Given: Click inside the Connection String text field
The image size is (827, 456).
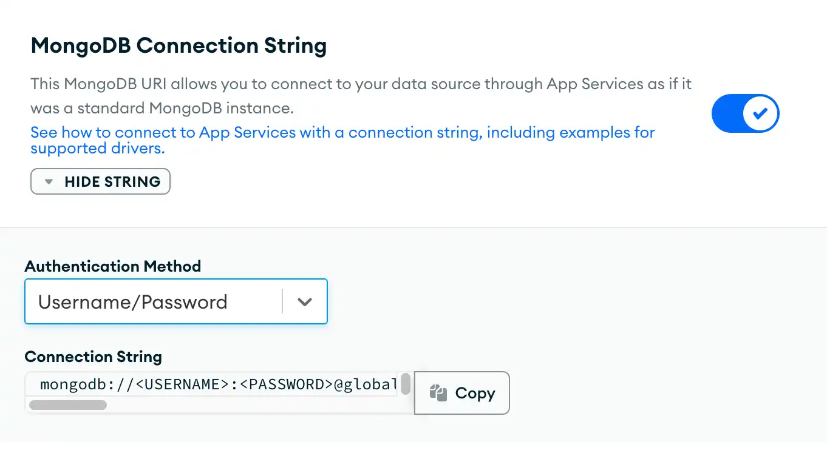Looking at the screenshot, I should coord(213,384).
